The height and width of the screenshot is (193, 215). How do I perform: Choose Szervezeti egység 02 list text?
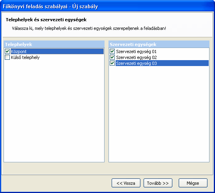coord(136,57)
